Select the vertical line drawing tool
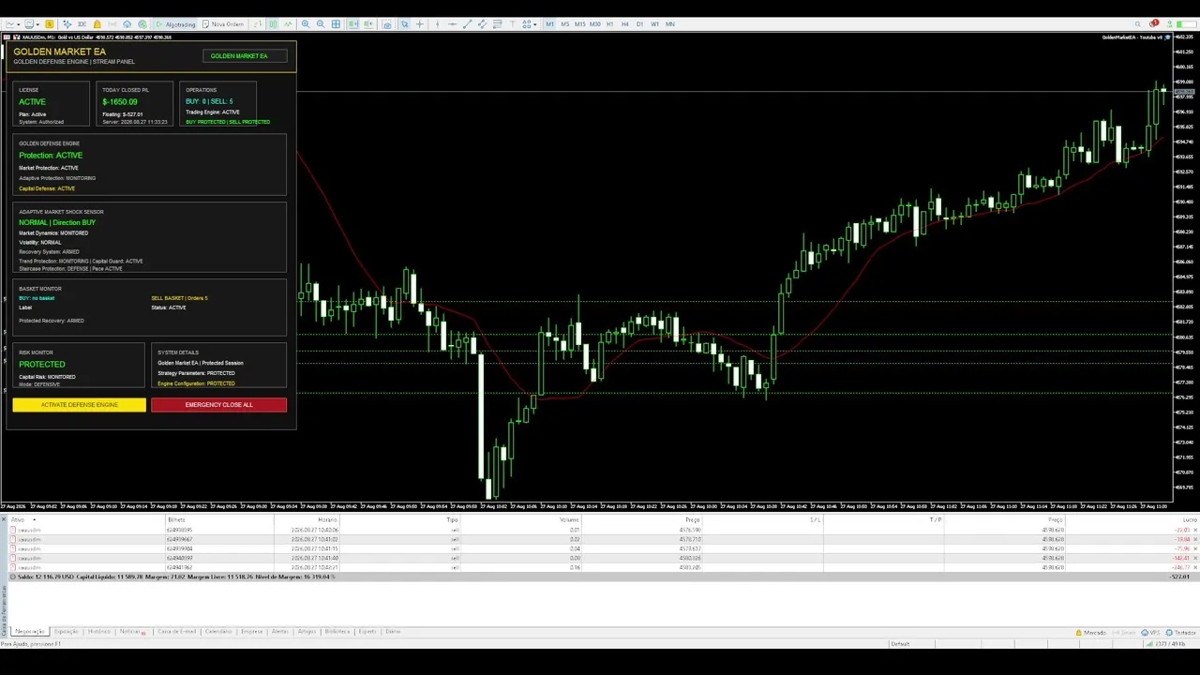Screen dimensions: 1200x675 438,24
